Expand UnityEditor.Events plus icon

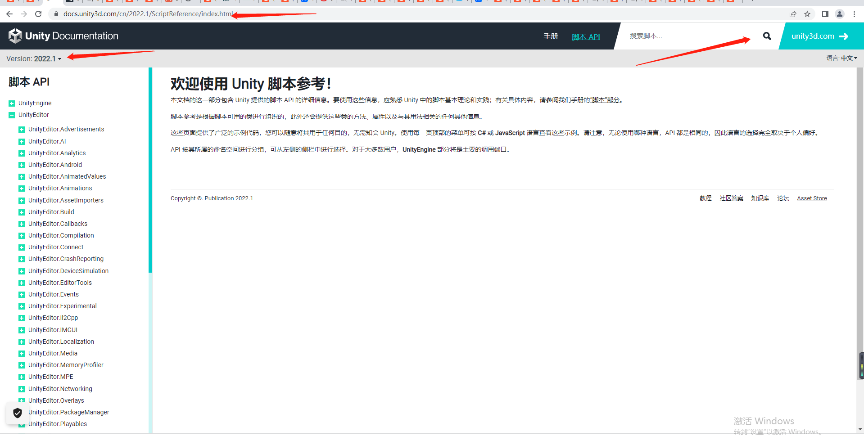coord(21,295)
